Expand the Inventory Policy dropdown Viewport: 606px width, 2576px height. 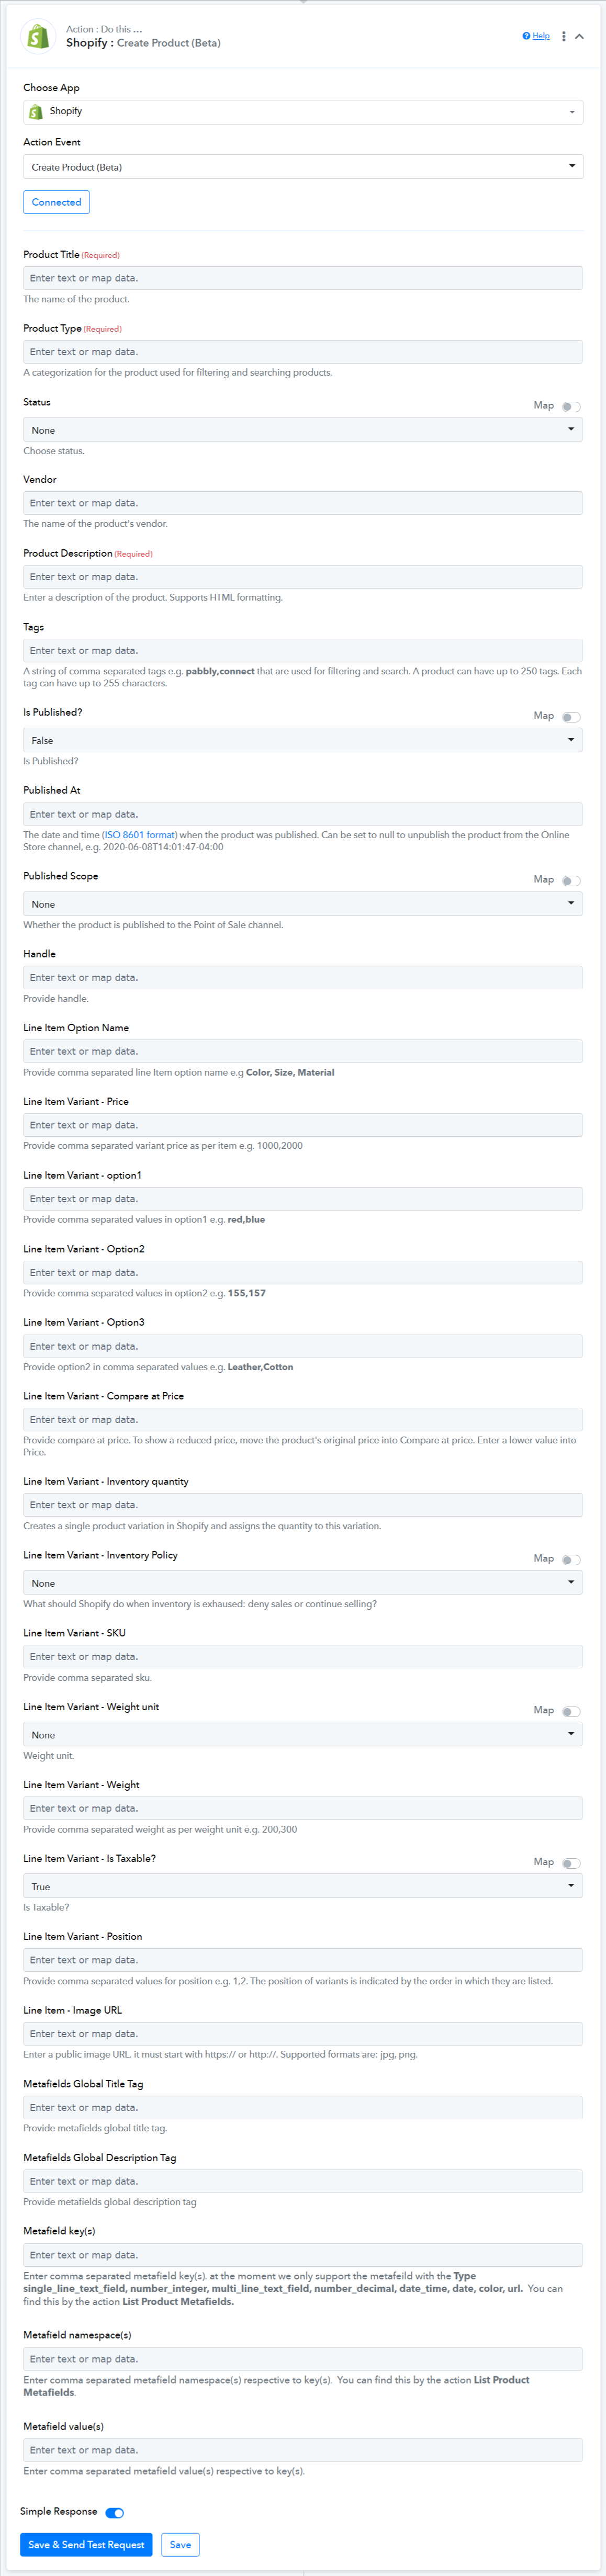[x=303, y=1583]
